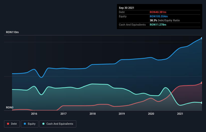The width and height of the screenshot is (206, 132).
Task: Click the RON105.554m equity value
Action: click(x=159, y=16)
